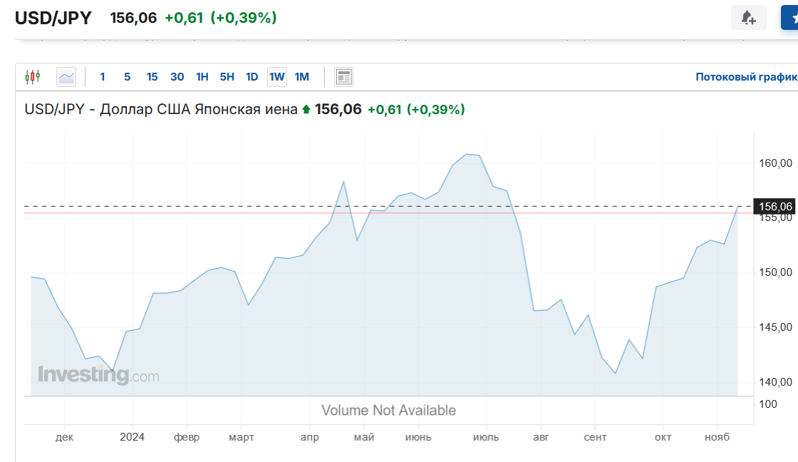
Task: Switch to the 1M monthly interval
Action: point(301,77)
